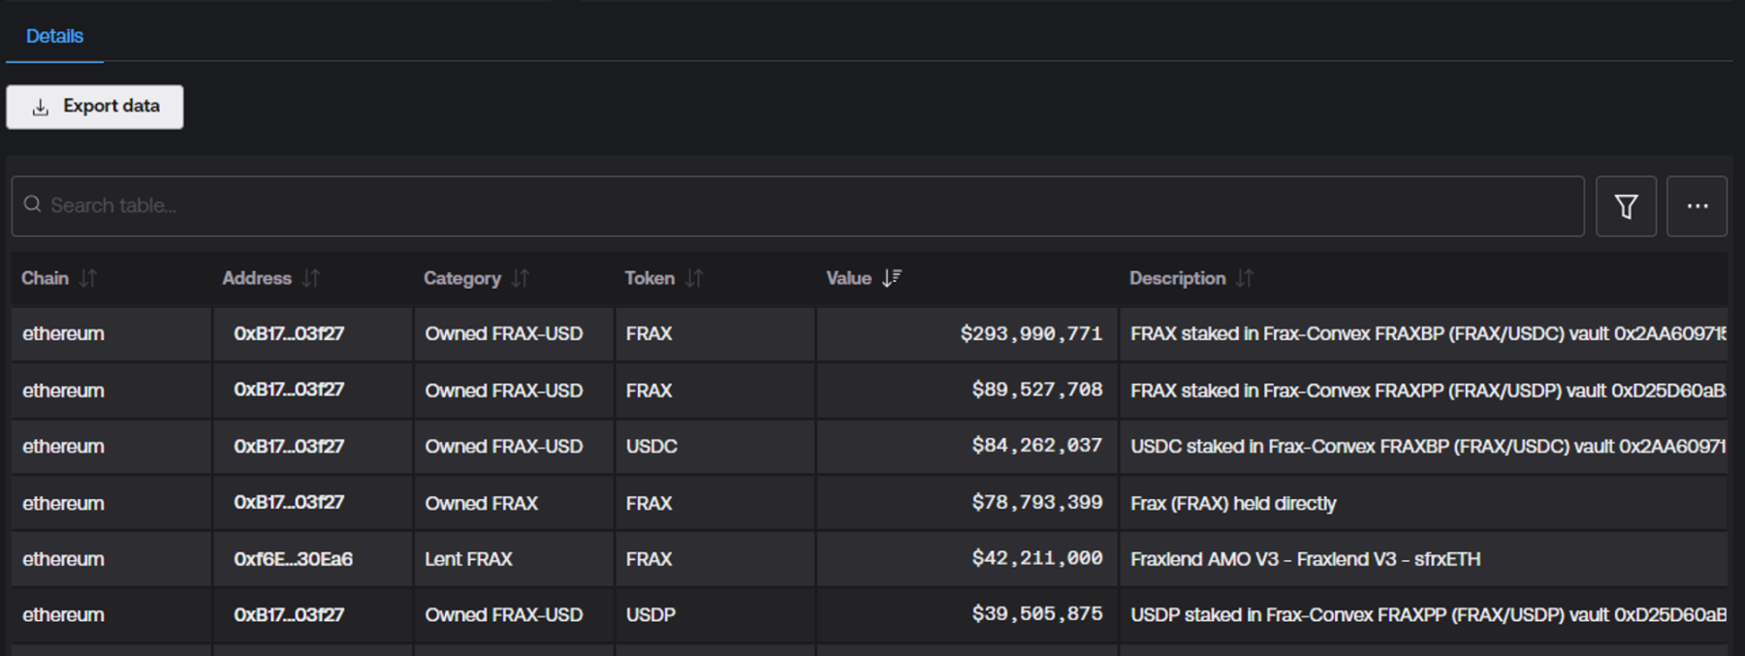Click the USDC token cell
The width and height of the screenshot is (1745, 656).
click(x=651, y=447)
